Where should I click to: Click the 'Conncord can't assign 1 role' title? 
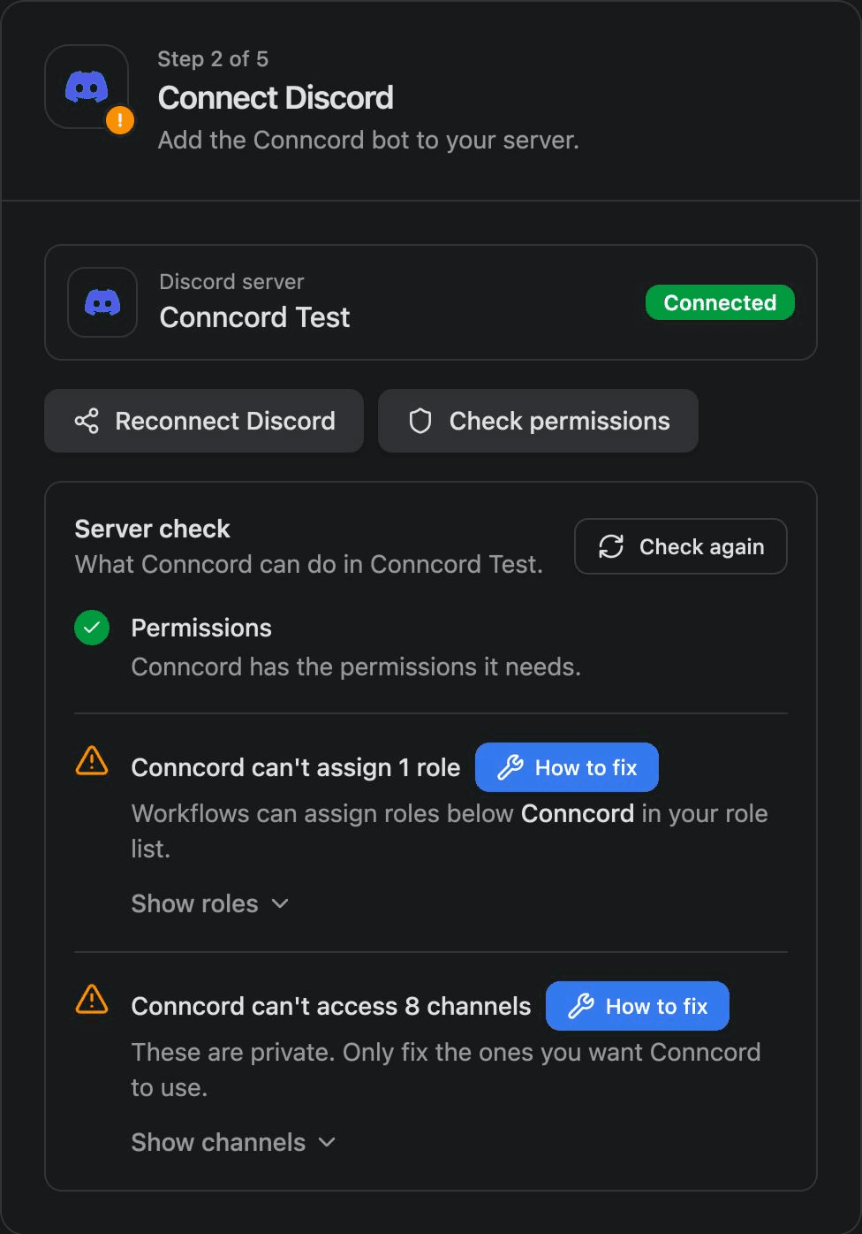tap(296, 767)
